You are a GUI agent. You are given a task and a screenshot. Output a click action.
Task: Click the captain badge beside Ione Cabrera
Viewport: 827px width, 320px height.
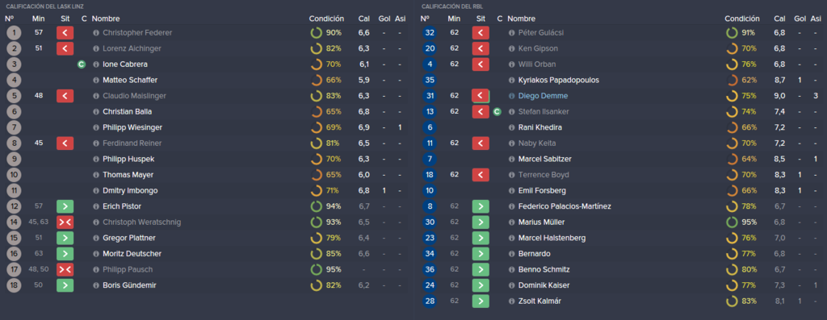tap(82, 64)
